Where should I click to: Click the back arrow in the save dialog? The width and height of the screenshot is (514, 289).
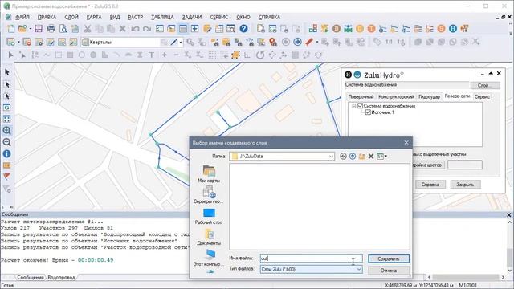(x=343, y=157)
